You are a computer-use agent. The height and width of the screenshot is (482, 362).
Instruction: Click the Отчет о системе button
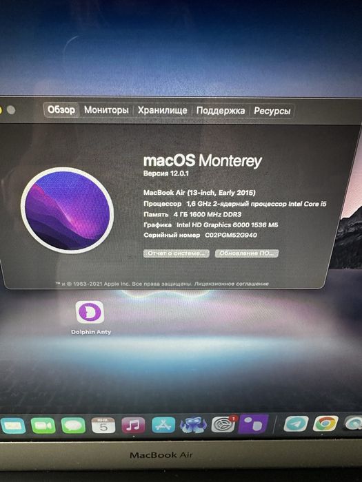click(177, 253)
